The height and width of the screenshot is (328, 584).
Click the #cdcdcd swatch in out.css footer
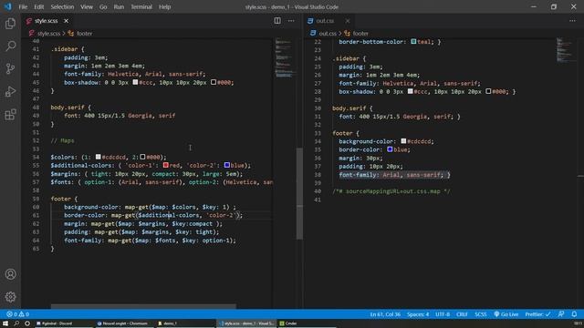point(403,141)
